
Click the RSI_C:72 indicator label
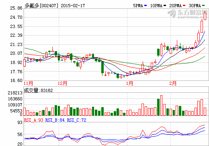[76, 120]
